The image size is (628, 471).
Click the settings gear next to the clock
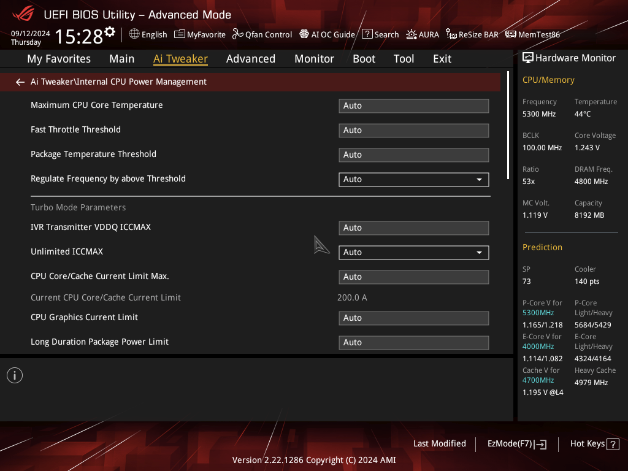(x=110, y=32)
